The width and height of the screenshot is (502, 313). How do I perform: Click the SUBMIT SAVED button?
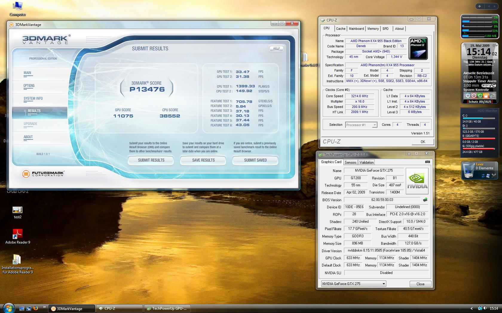(255, 160)
